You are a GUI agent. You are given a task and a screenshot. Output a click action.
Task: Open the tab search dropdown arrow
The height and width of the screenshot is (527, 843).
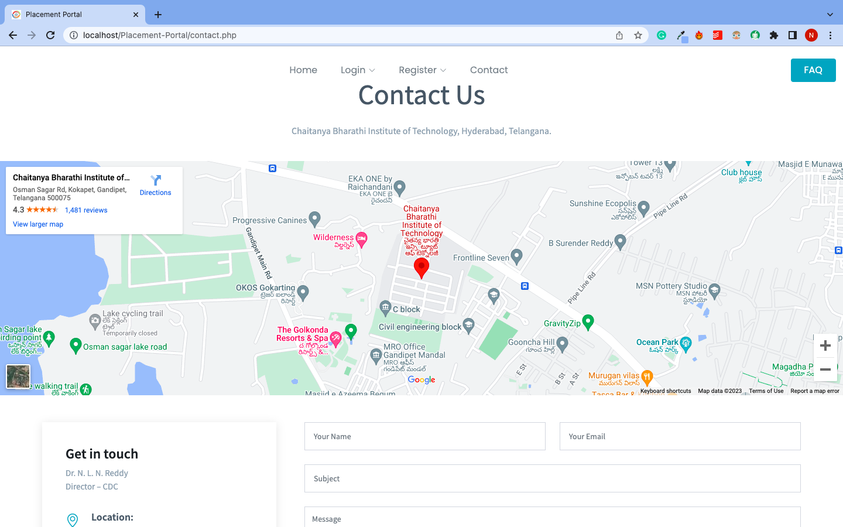(x=830, y=15)
